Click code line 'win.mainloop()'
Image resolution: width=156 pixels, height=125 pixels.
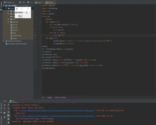click(x=48, y=68)
